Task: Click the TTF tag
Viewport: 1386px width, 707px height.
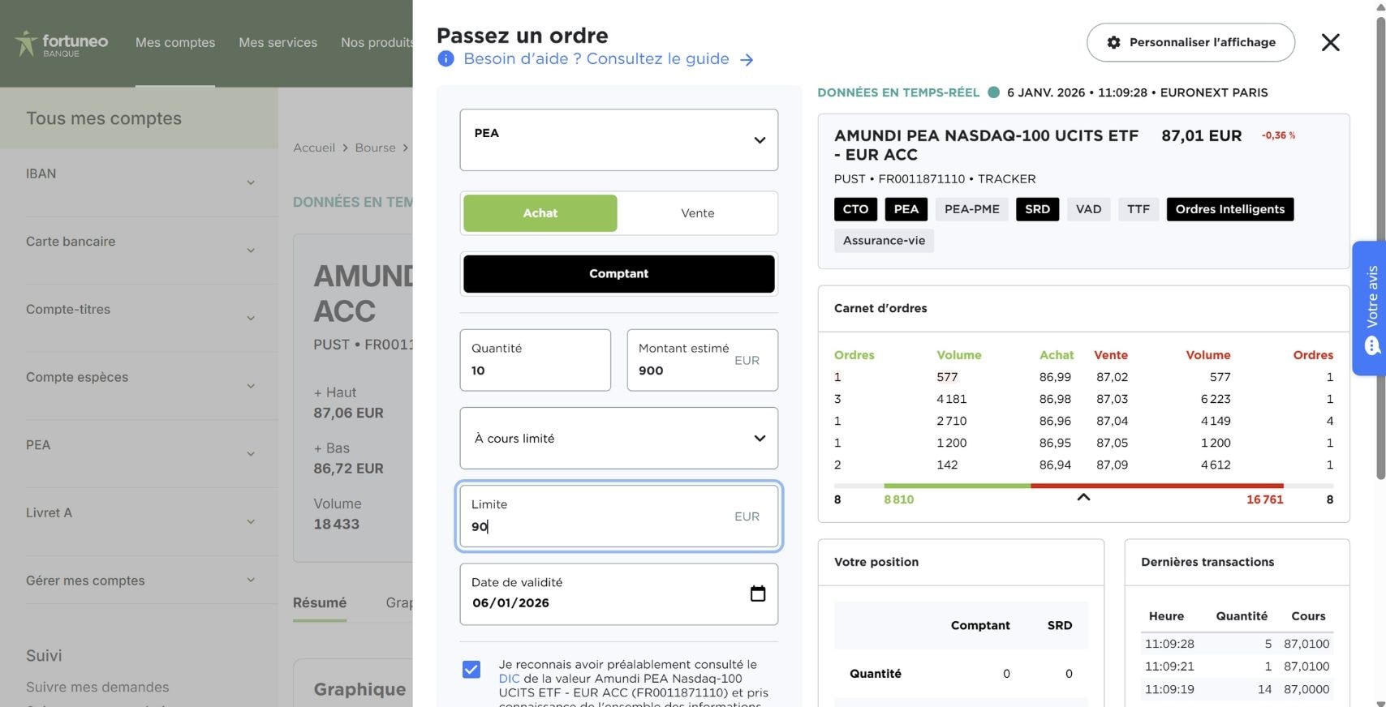Action: pyautogui.click(x=1138, y=209)
